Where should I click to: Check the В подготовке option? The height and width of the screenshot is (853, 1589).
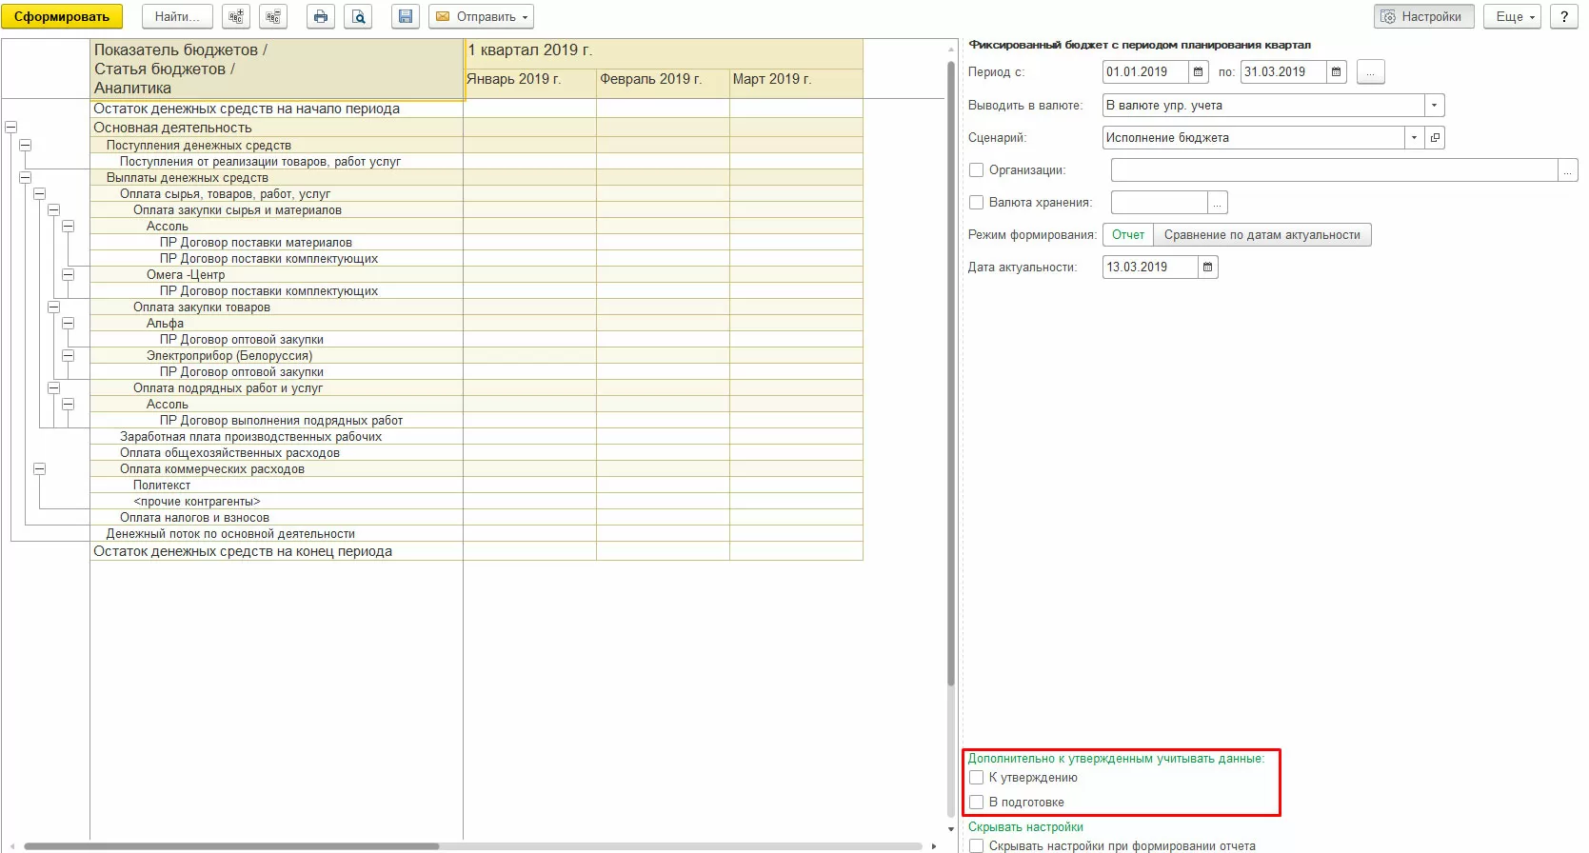pyautogui.click(x=976, y=803)
